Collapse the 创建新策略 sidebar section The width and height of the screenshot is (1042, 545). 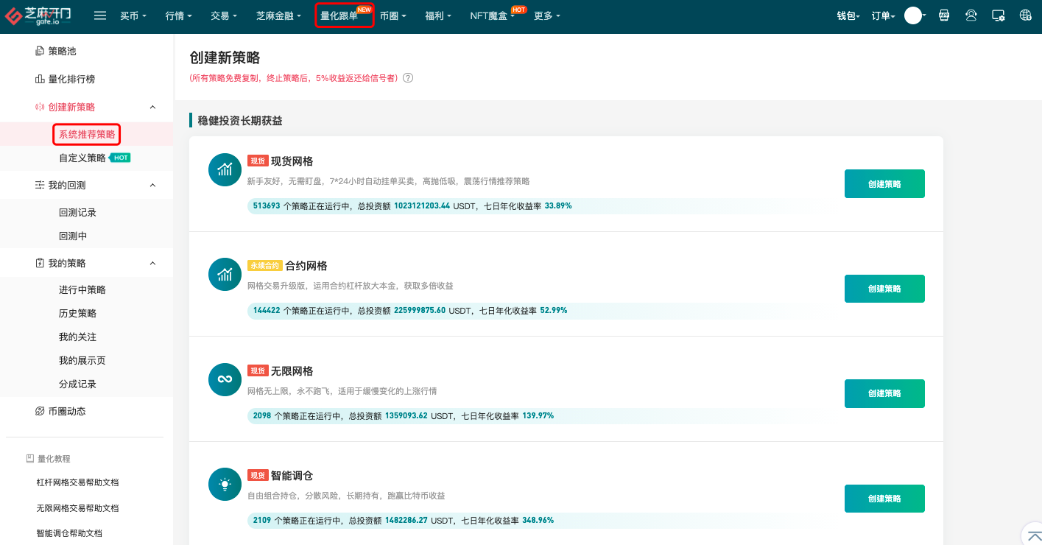[x=152, y=107]
